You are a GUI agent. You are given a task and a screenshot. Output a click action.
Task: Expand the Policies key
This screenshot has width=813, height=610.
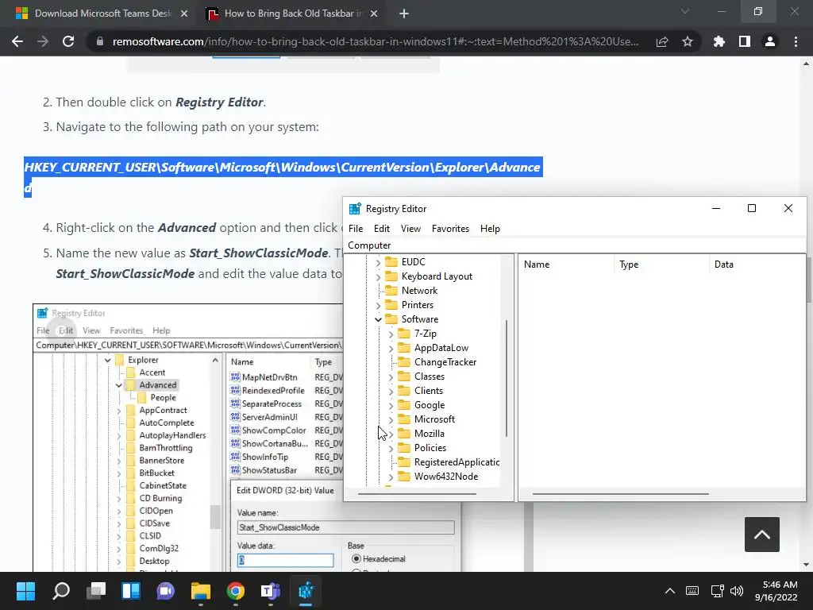pyautogui.click(x=391, y=448)
